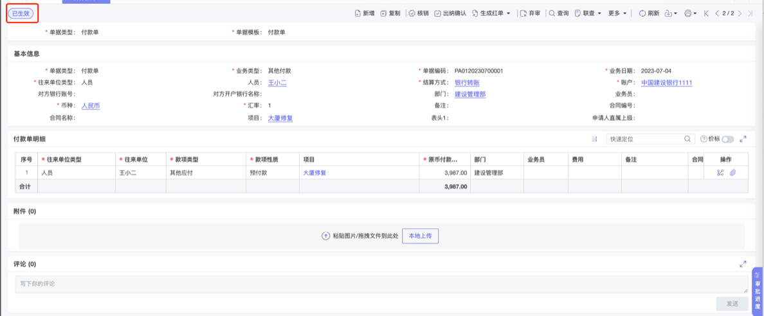
Task: Open the 中国建设银行1111 account link
Action: tap(666, 83)
